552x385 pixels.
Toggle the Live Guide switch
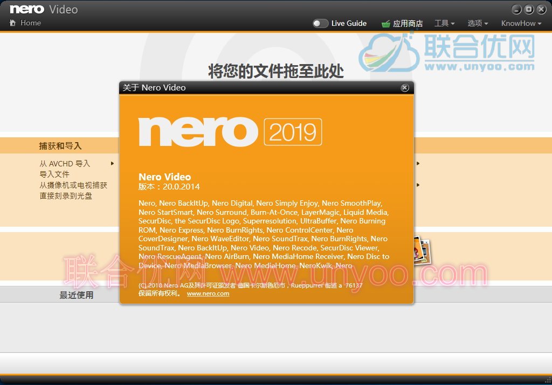(320, 23)
